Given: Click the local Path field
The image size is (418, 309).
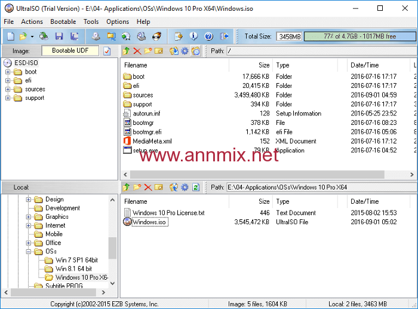Looking at the screenshot, I should 321,187.
